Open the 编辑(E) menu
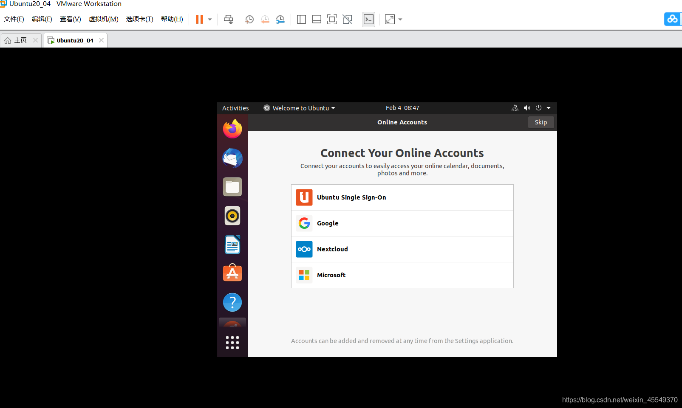 pyautogui.click(x=42, y=19)
